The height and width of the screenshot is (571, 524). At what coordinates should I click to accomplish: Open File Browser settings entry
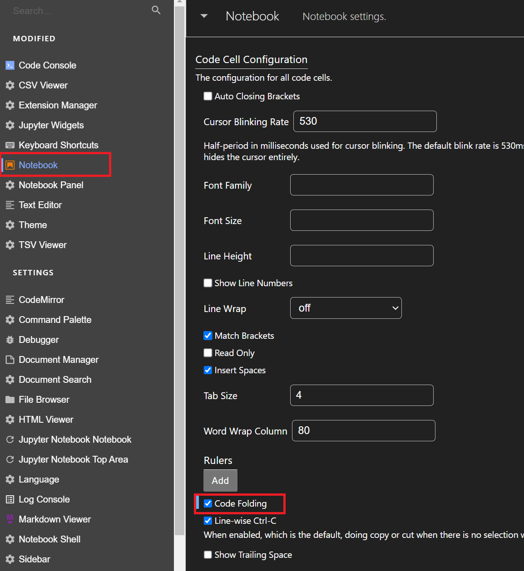point(44,400)
